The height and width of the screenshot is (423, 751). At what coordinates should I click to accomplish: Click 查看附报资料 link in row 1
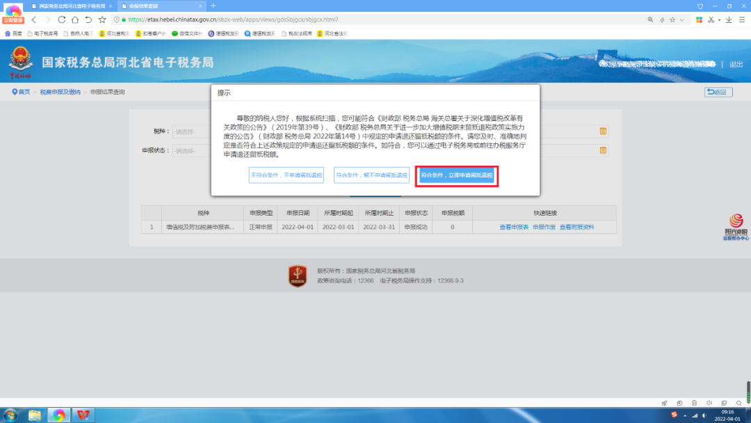click(576, 227)
